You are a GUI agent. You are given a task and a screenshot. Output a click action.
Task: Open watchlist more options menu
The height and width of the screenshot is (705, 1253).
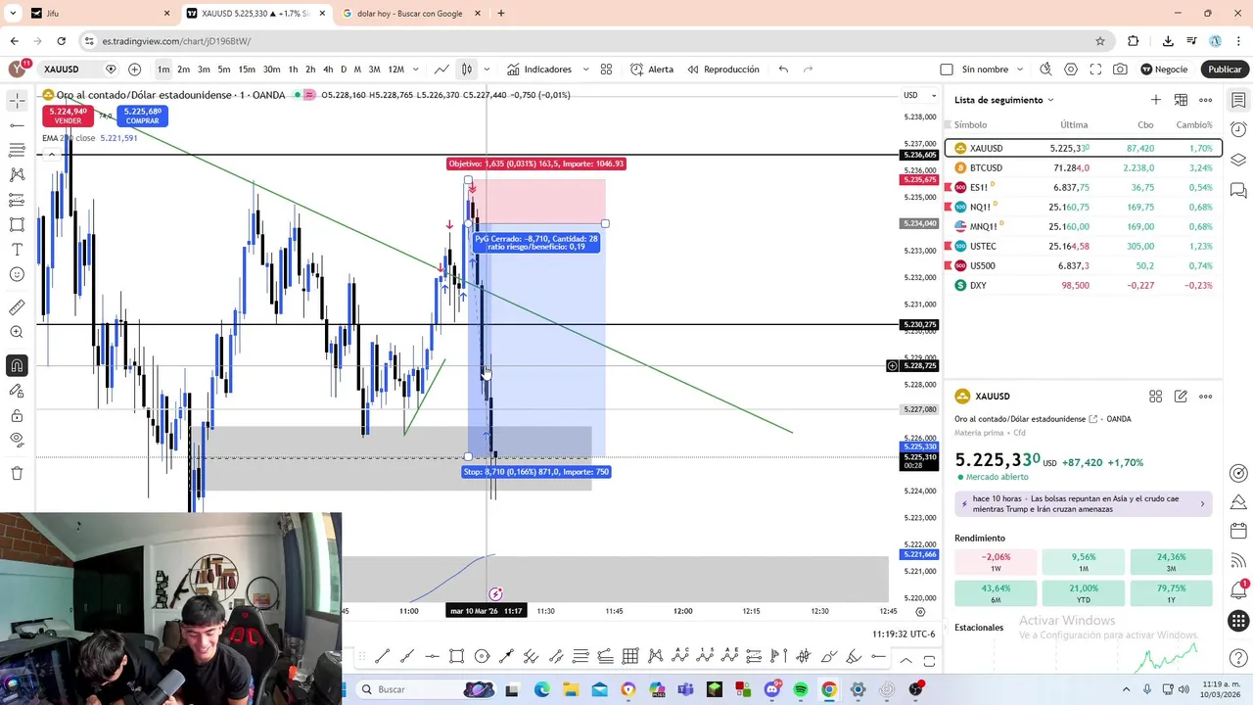[x=1206, y=100]
